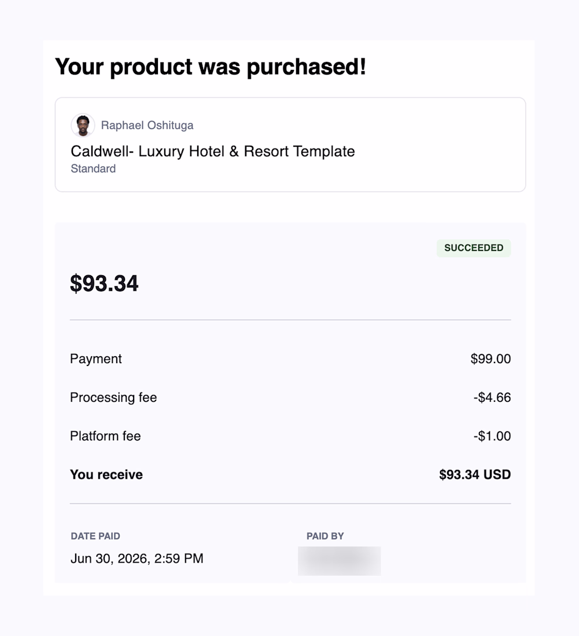The image size is (579, 636).
Task: Select the You receive label
Action: [x=106, y=475]
